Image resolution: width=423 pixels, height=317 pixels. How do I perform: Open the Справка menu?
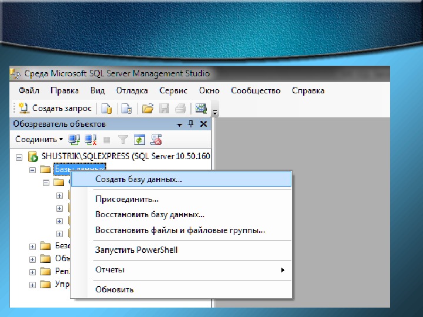point(308,90)
